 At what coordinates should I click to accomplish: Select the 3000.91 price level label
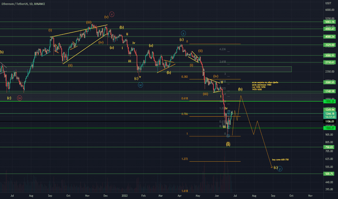(330, 55)
